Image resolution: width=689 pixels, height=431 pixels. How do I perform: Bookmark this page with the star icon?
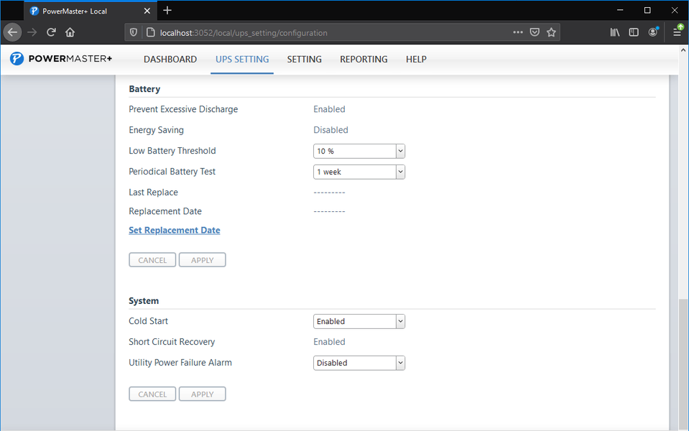coord(551,32)
